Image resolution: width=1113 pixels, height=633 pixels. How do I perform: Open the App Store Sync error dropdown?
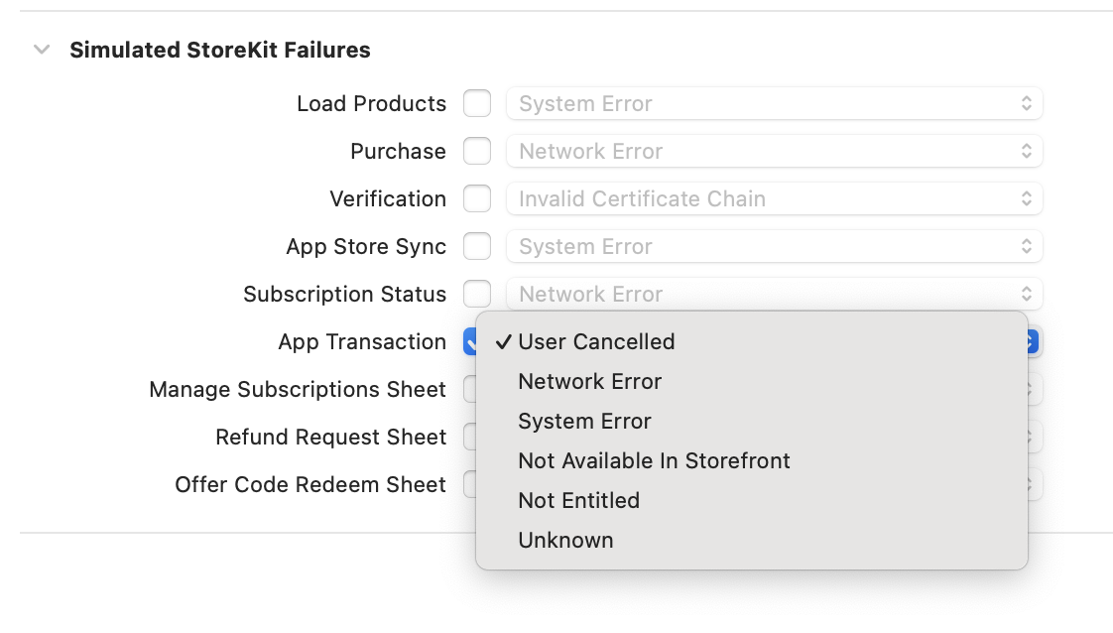[775, 246]
